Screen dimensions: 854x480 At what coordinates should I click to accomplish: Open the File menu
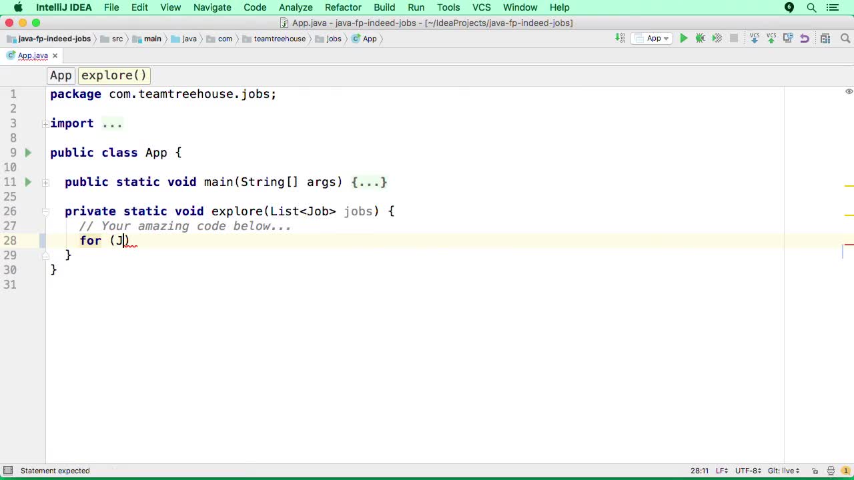click(x=111, y=7)
